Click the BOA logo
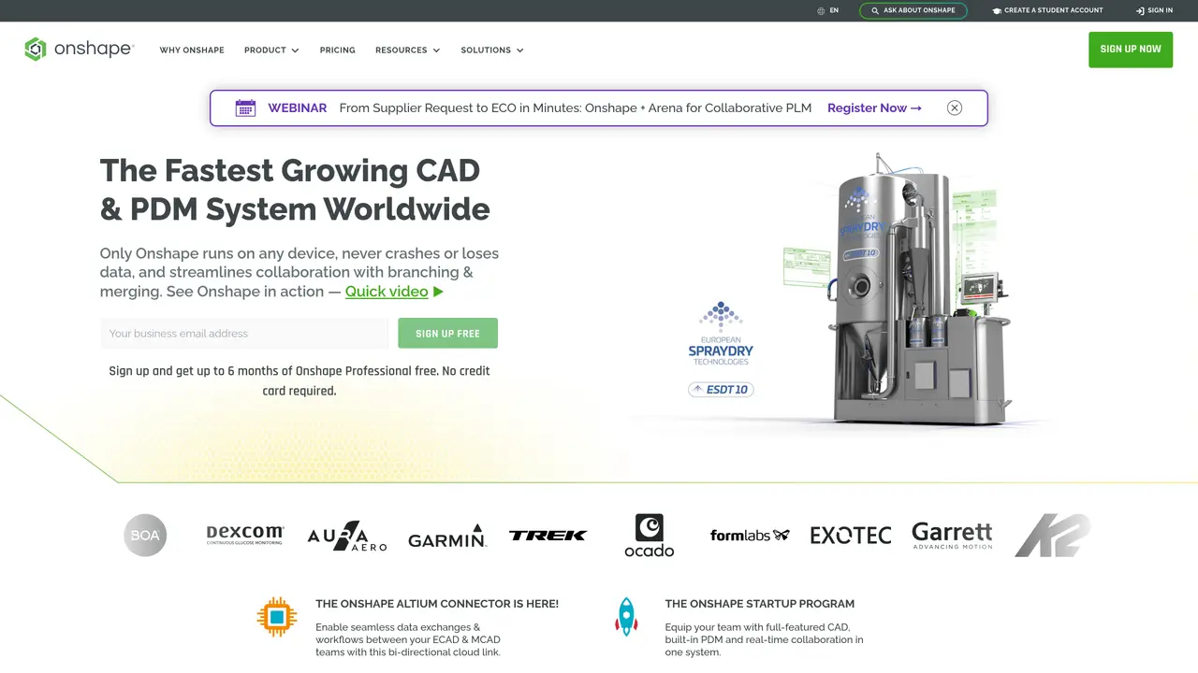 [145, 536]
